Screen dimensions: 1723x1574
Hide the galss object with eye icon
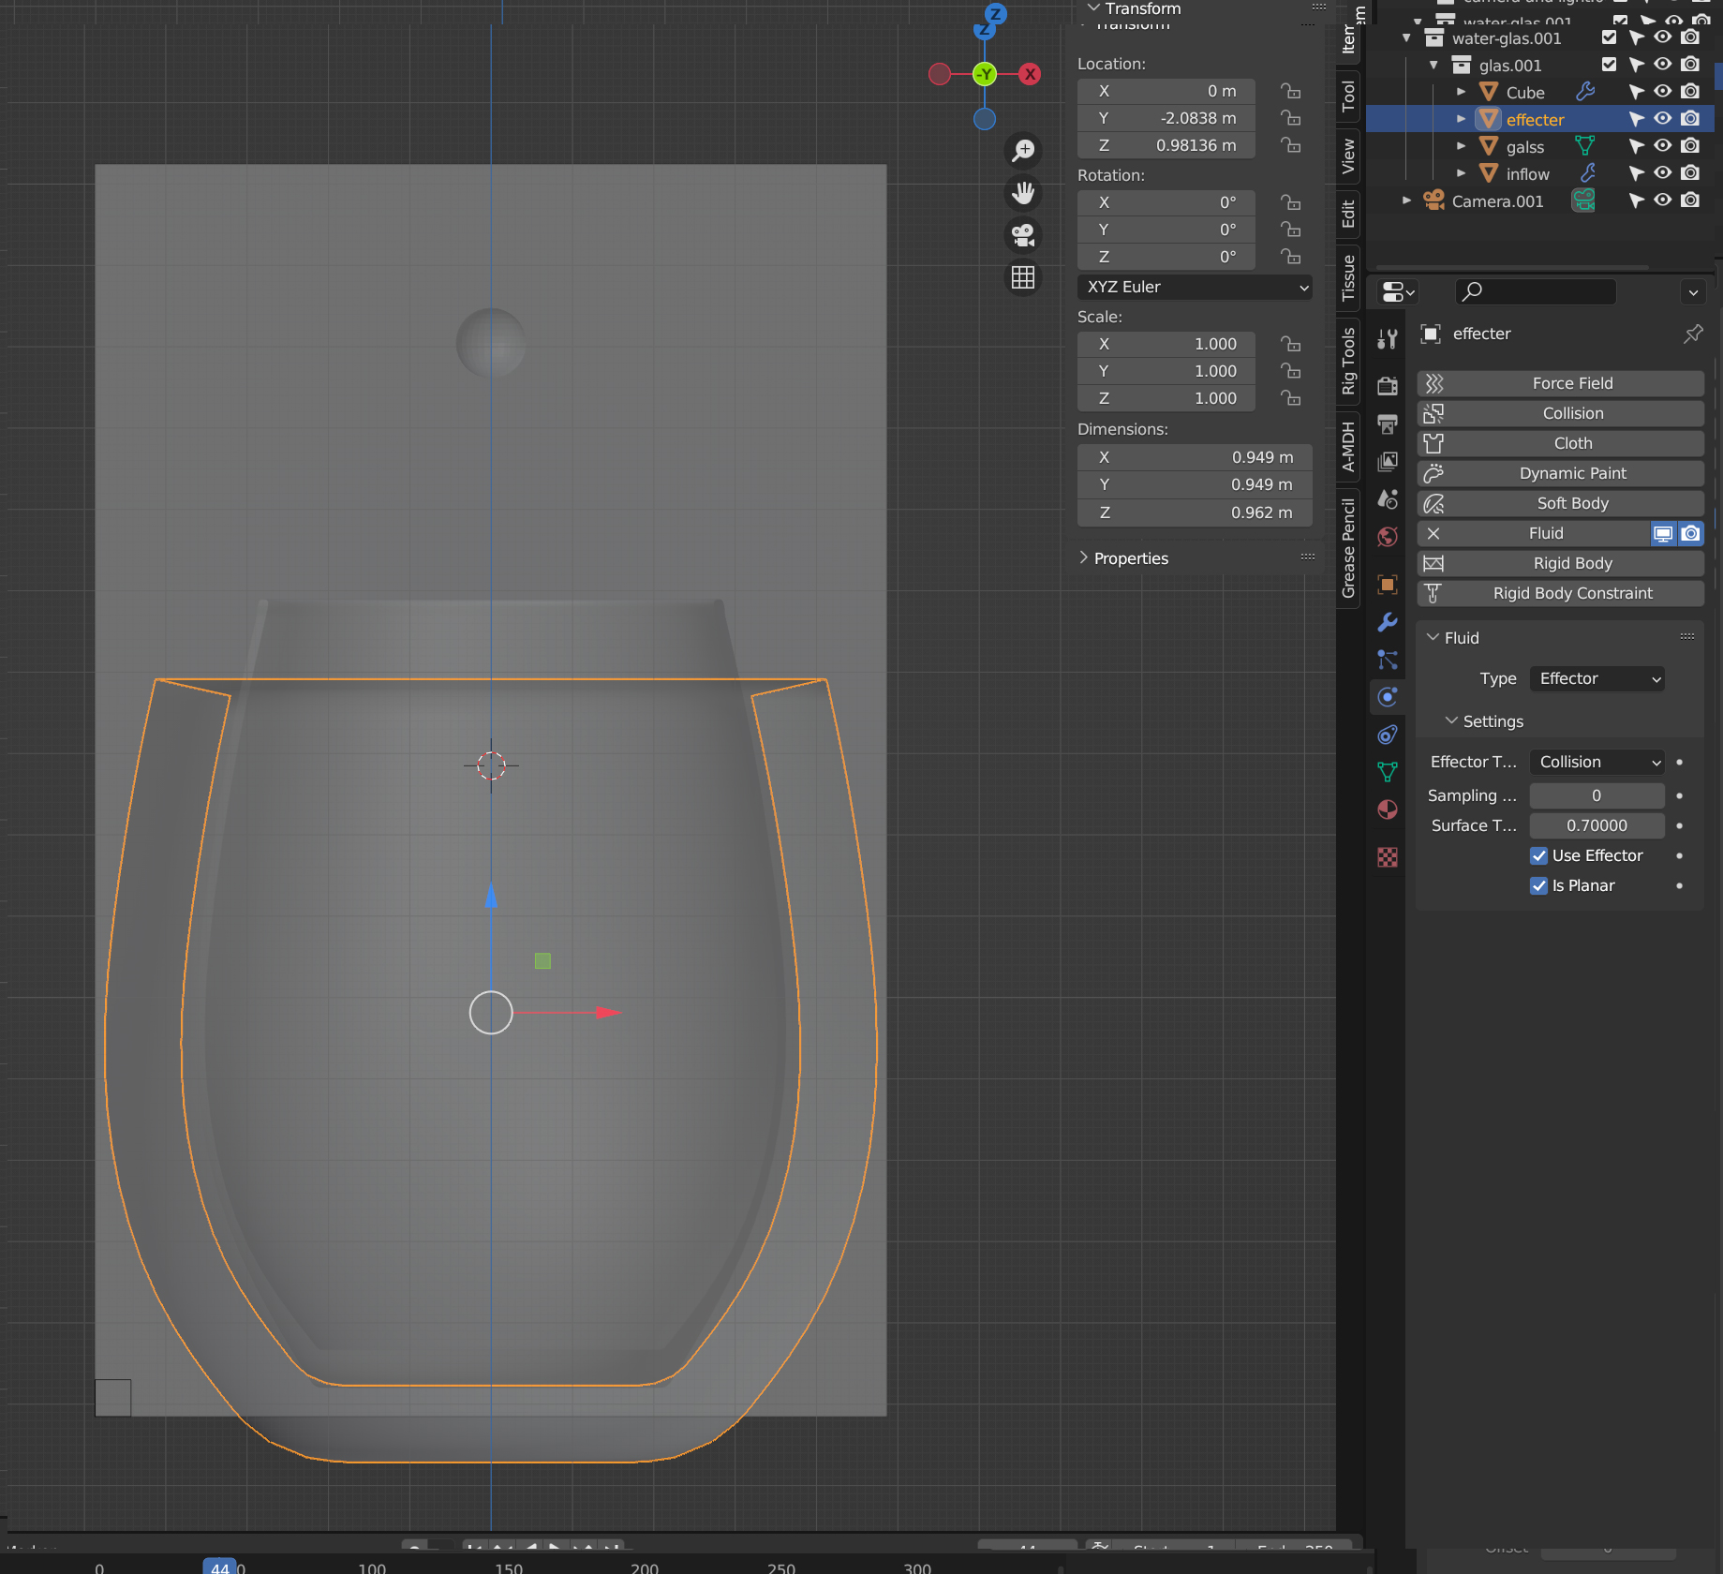click(x=1662, y=146)
